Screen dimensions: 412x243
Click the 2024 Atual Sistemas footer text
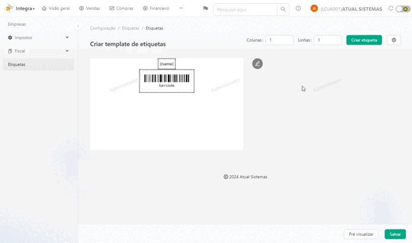tap(245, 177)
